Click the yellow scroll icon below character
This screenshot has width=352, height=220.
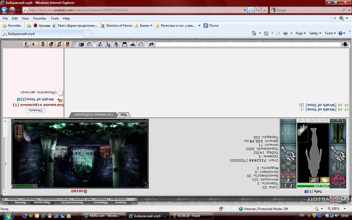click(325, 180)
